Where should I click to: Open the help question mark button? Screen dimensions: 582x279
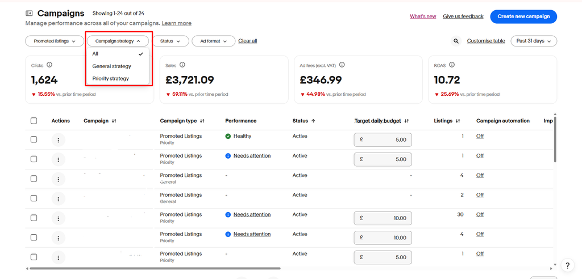point(567,265)
